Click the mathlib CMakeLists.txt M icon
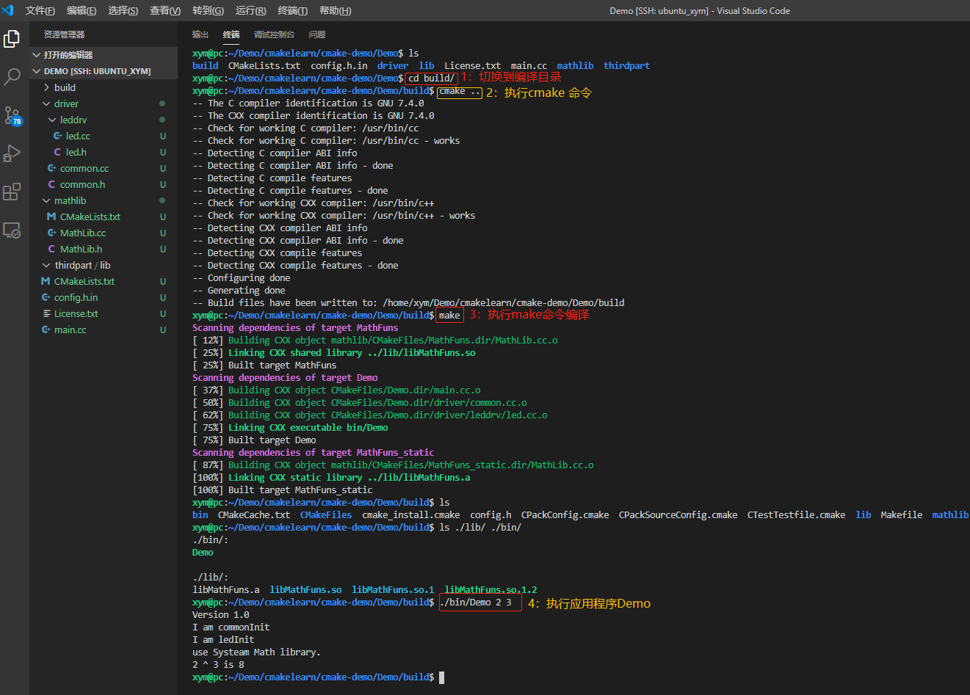Screen dimensions: 970x695 tap(51, 216)
